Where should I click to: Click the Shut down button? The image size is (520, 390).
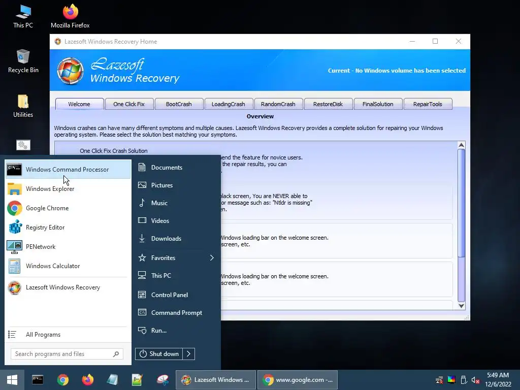point(159,354)
